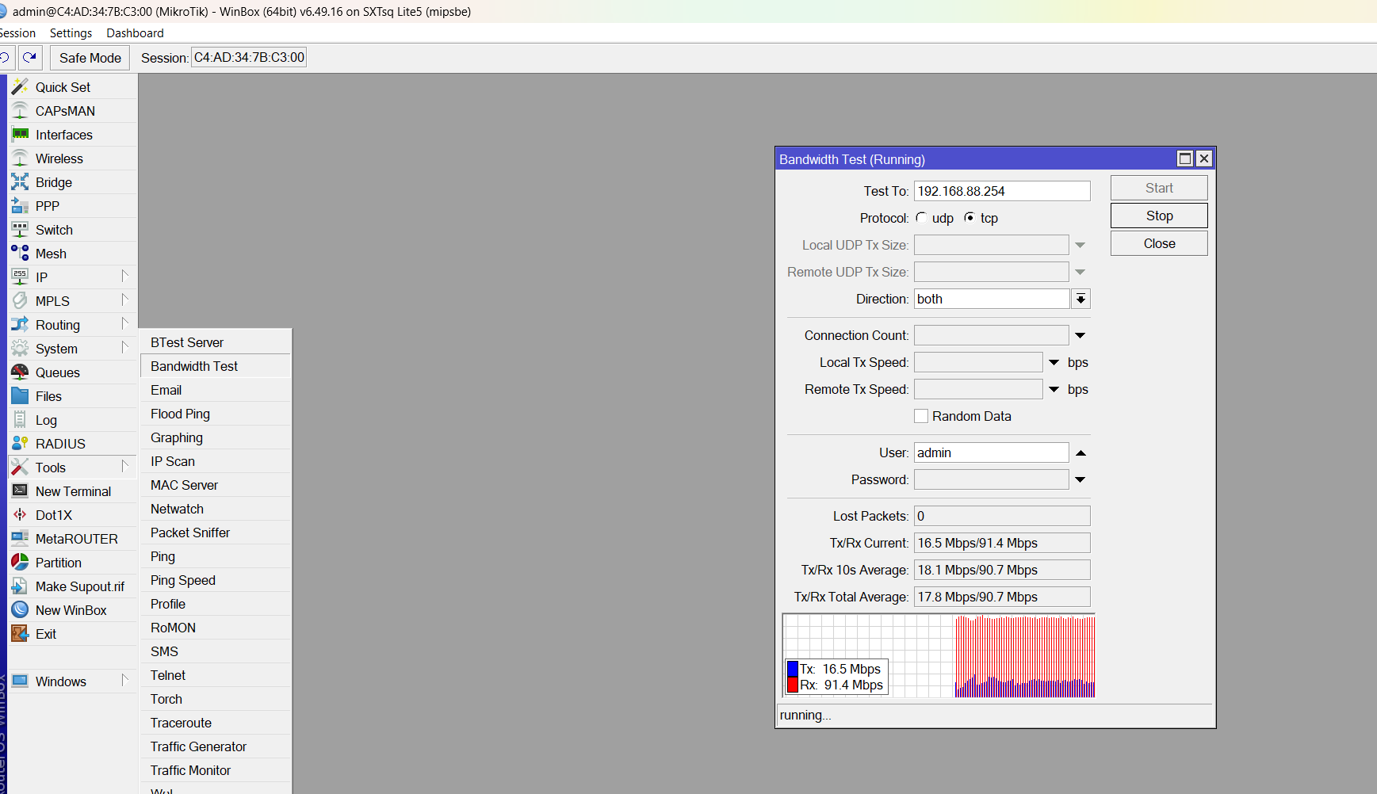1377x794 pixels.
Task: Select the Bridge icon
Action: pos(20,182)
